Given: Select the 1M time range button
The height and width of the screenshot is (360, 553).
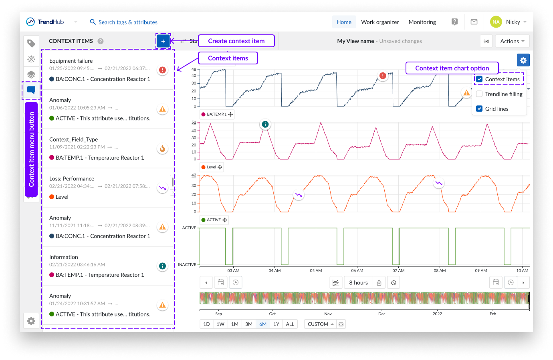Looking at the screenshot, I should (235, 324).
